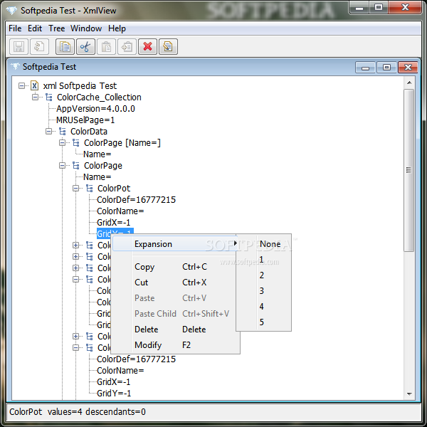Click the disabled Save floppy disk toolbar icon
This screenshot has height=427, width=427.
click(19, 46)
